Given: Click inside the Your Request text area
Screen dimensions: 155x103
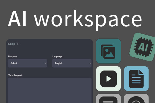Looking at the screenshot, I should click(50, 90).
